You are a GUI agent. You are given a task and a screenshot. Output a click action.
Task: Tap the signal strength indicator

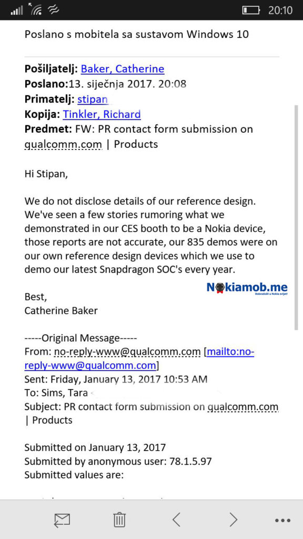pyautogui.click(x=16, y=11)
